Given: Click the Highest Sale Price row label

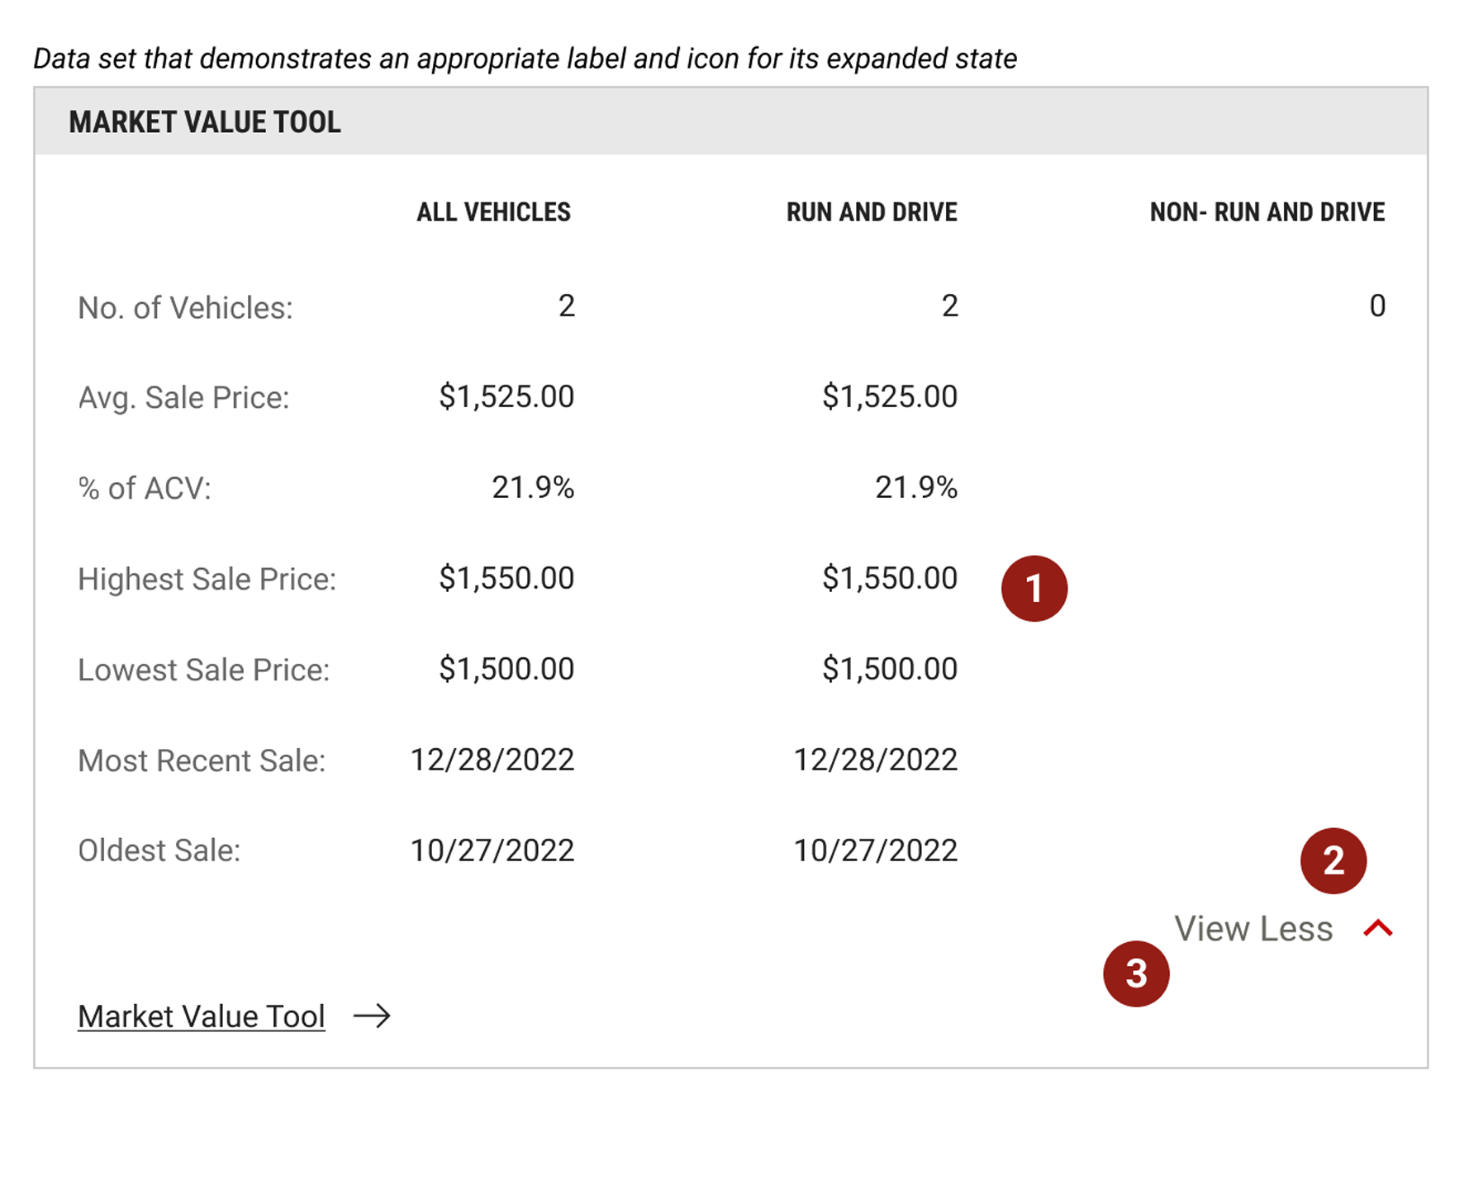Looking at the screenshot, I should [x=207, y=579].
